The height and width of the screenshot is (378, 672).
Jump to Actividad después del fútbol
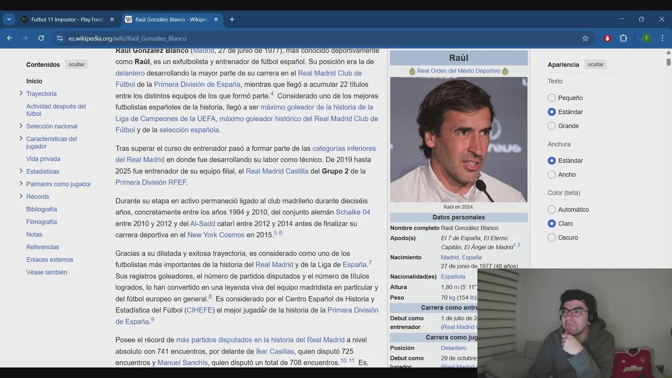56,110
